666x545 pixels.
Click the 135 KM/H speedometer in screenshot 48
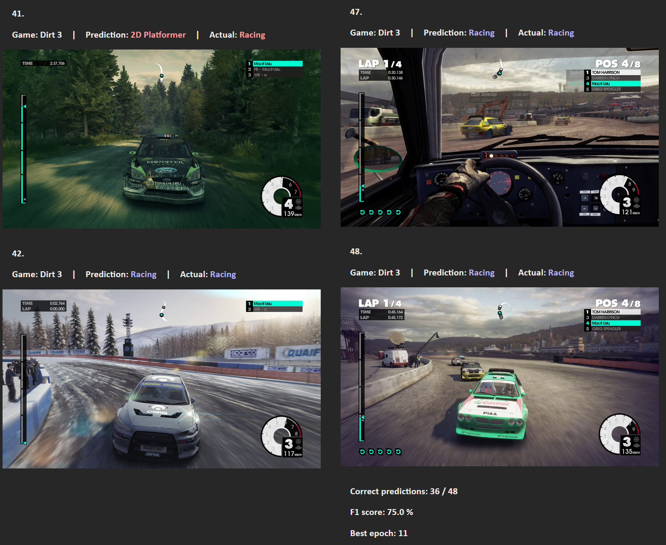620,434
